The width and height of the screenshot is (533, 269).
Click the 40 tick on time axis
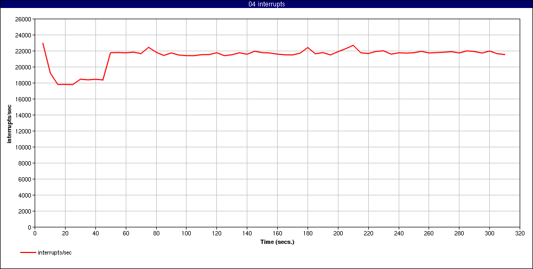pyautogui.click(x=95, y=234)
